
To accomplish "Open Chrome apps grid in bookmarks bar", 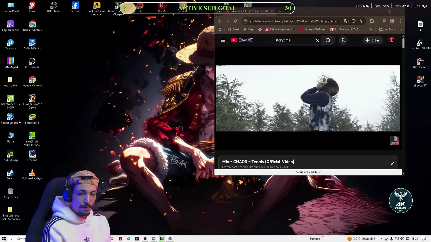I will pyautogui.click(x=219, y=29).
